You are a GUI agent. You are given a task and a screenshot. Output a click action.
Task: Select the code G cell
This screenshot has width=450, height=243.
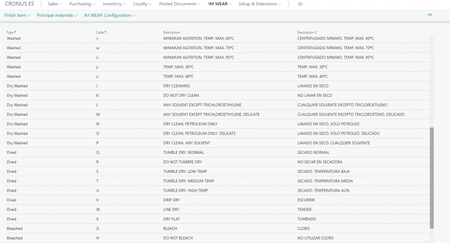click(x=98, y=228)
